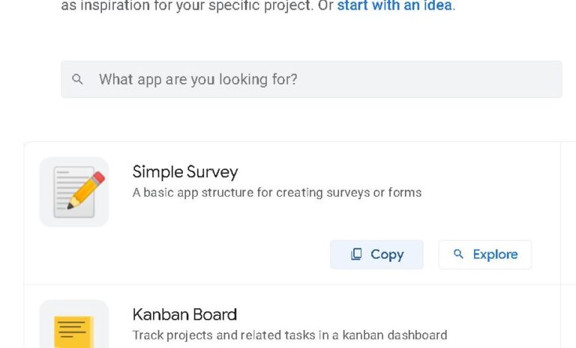The height and width of the screenshot is (348, 576).
Task: Focus the "What app are you looking for?" field
Action: point(300,79)
